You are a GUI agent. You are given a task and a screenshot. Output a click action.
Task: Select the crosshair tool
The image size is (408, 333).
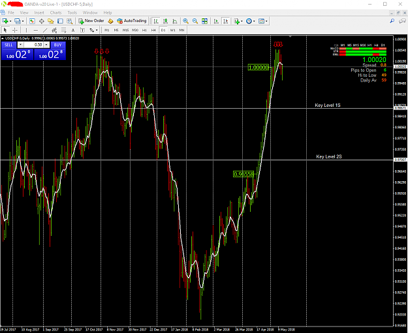pyautogui.click(x=15, y=30)
